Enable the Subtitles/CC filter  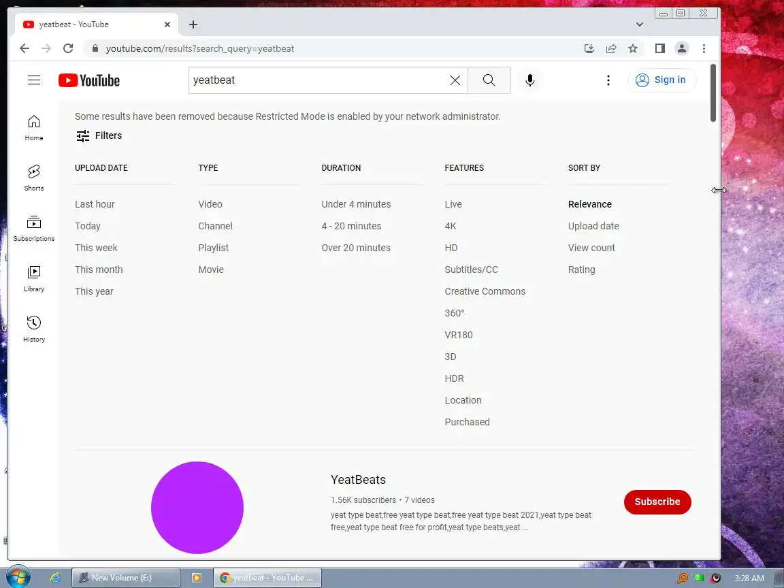(x=471, y=269)
